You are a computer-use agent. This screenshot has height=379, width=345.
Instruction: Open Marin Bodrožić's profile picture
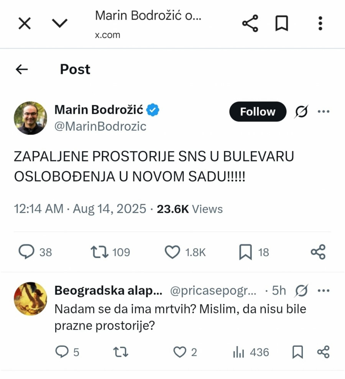pos(31,118)
